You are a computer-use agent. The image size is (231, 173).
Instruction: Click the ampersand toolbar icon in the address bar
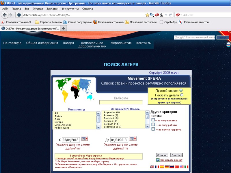click(x=161, y=15)
